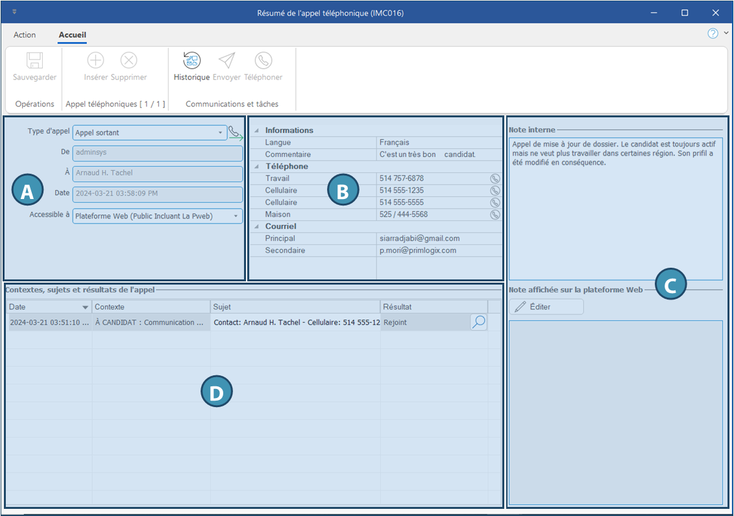This screenshot has height=516, width=734.
Task: Collapse the Téléphone group
Action: click(256, 167)
